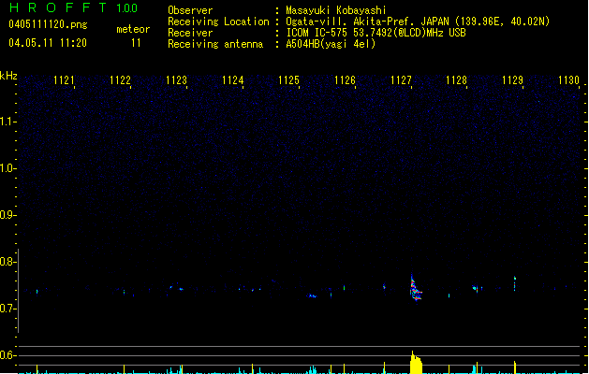589x374 pixels.
Task: Select the Ogata-vill. Akita-Pref. JAPAN location text
Action: click(418, 22)
